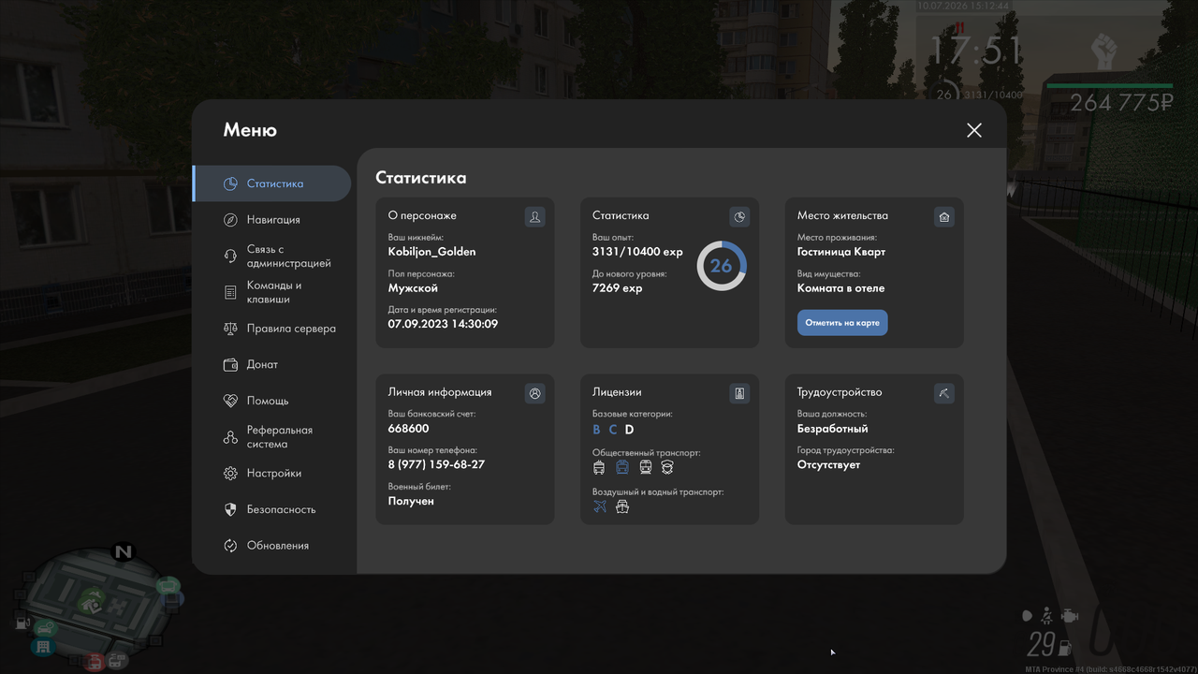This screenshot has height=674, width=1198.
Task: Click the license badge icon in Лицензии card
Action: pos(739,394)
